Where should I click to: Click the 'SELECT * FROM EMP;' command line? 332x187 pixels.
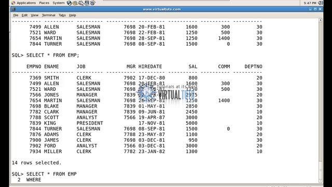coord(53,56)
